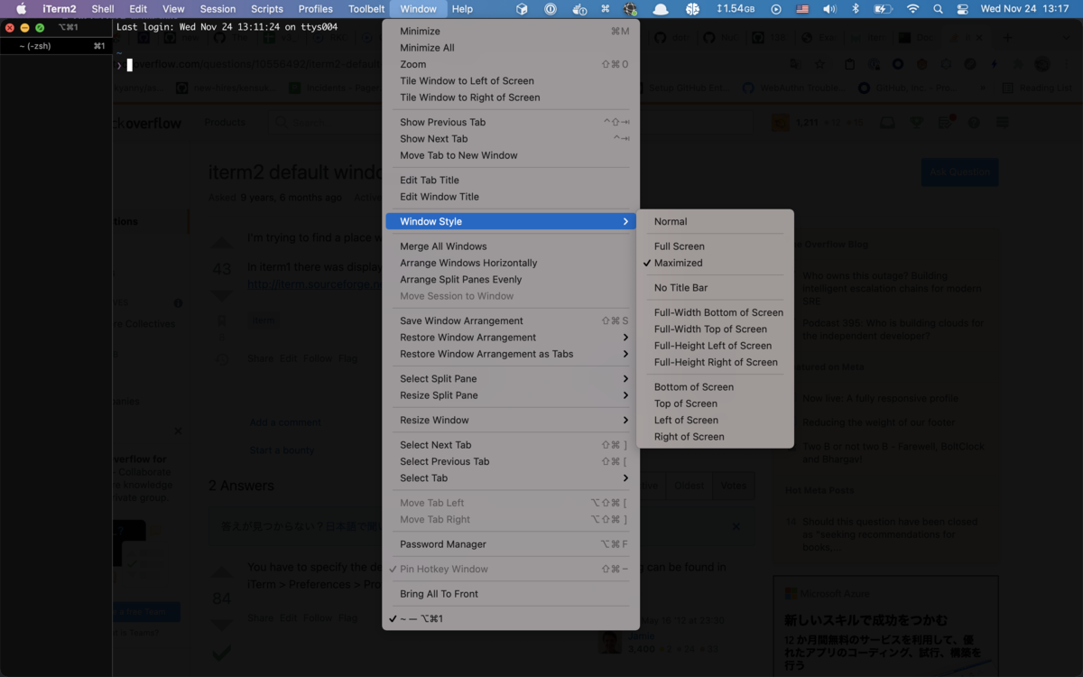The width and height of the screenshot is (1083, 677).
Task: Choose Show Next Tab
Action: (511, 139)
